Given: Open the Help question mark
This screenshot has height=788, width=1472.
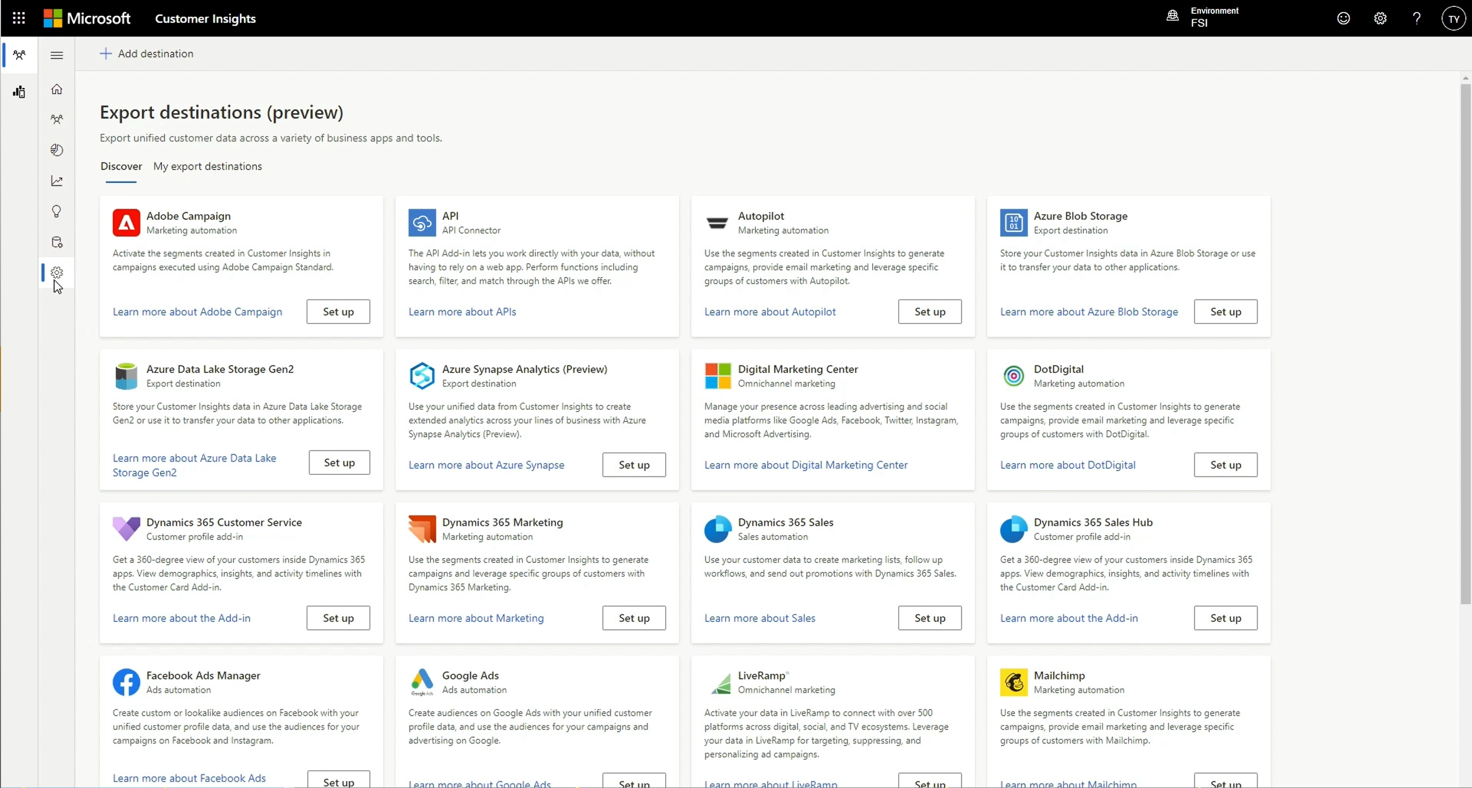Looking at the screenshot, I should (x=1417, y=18).
